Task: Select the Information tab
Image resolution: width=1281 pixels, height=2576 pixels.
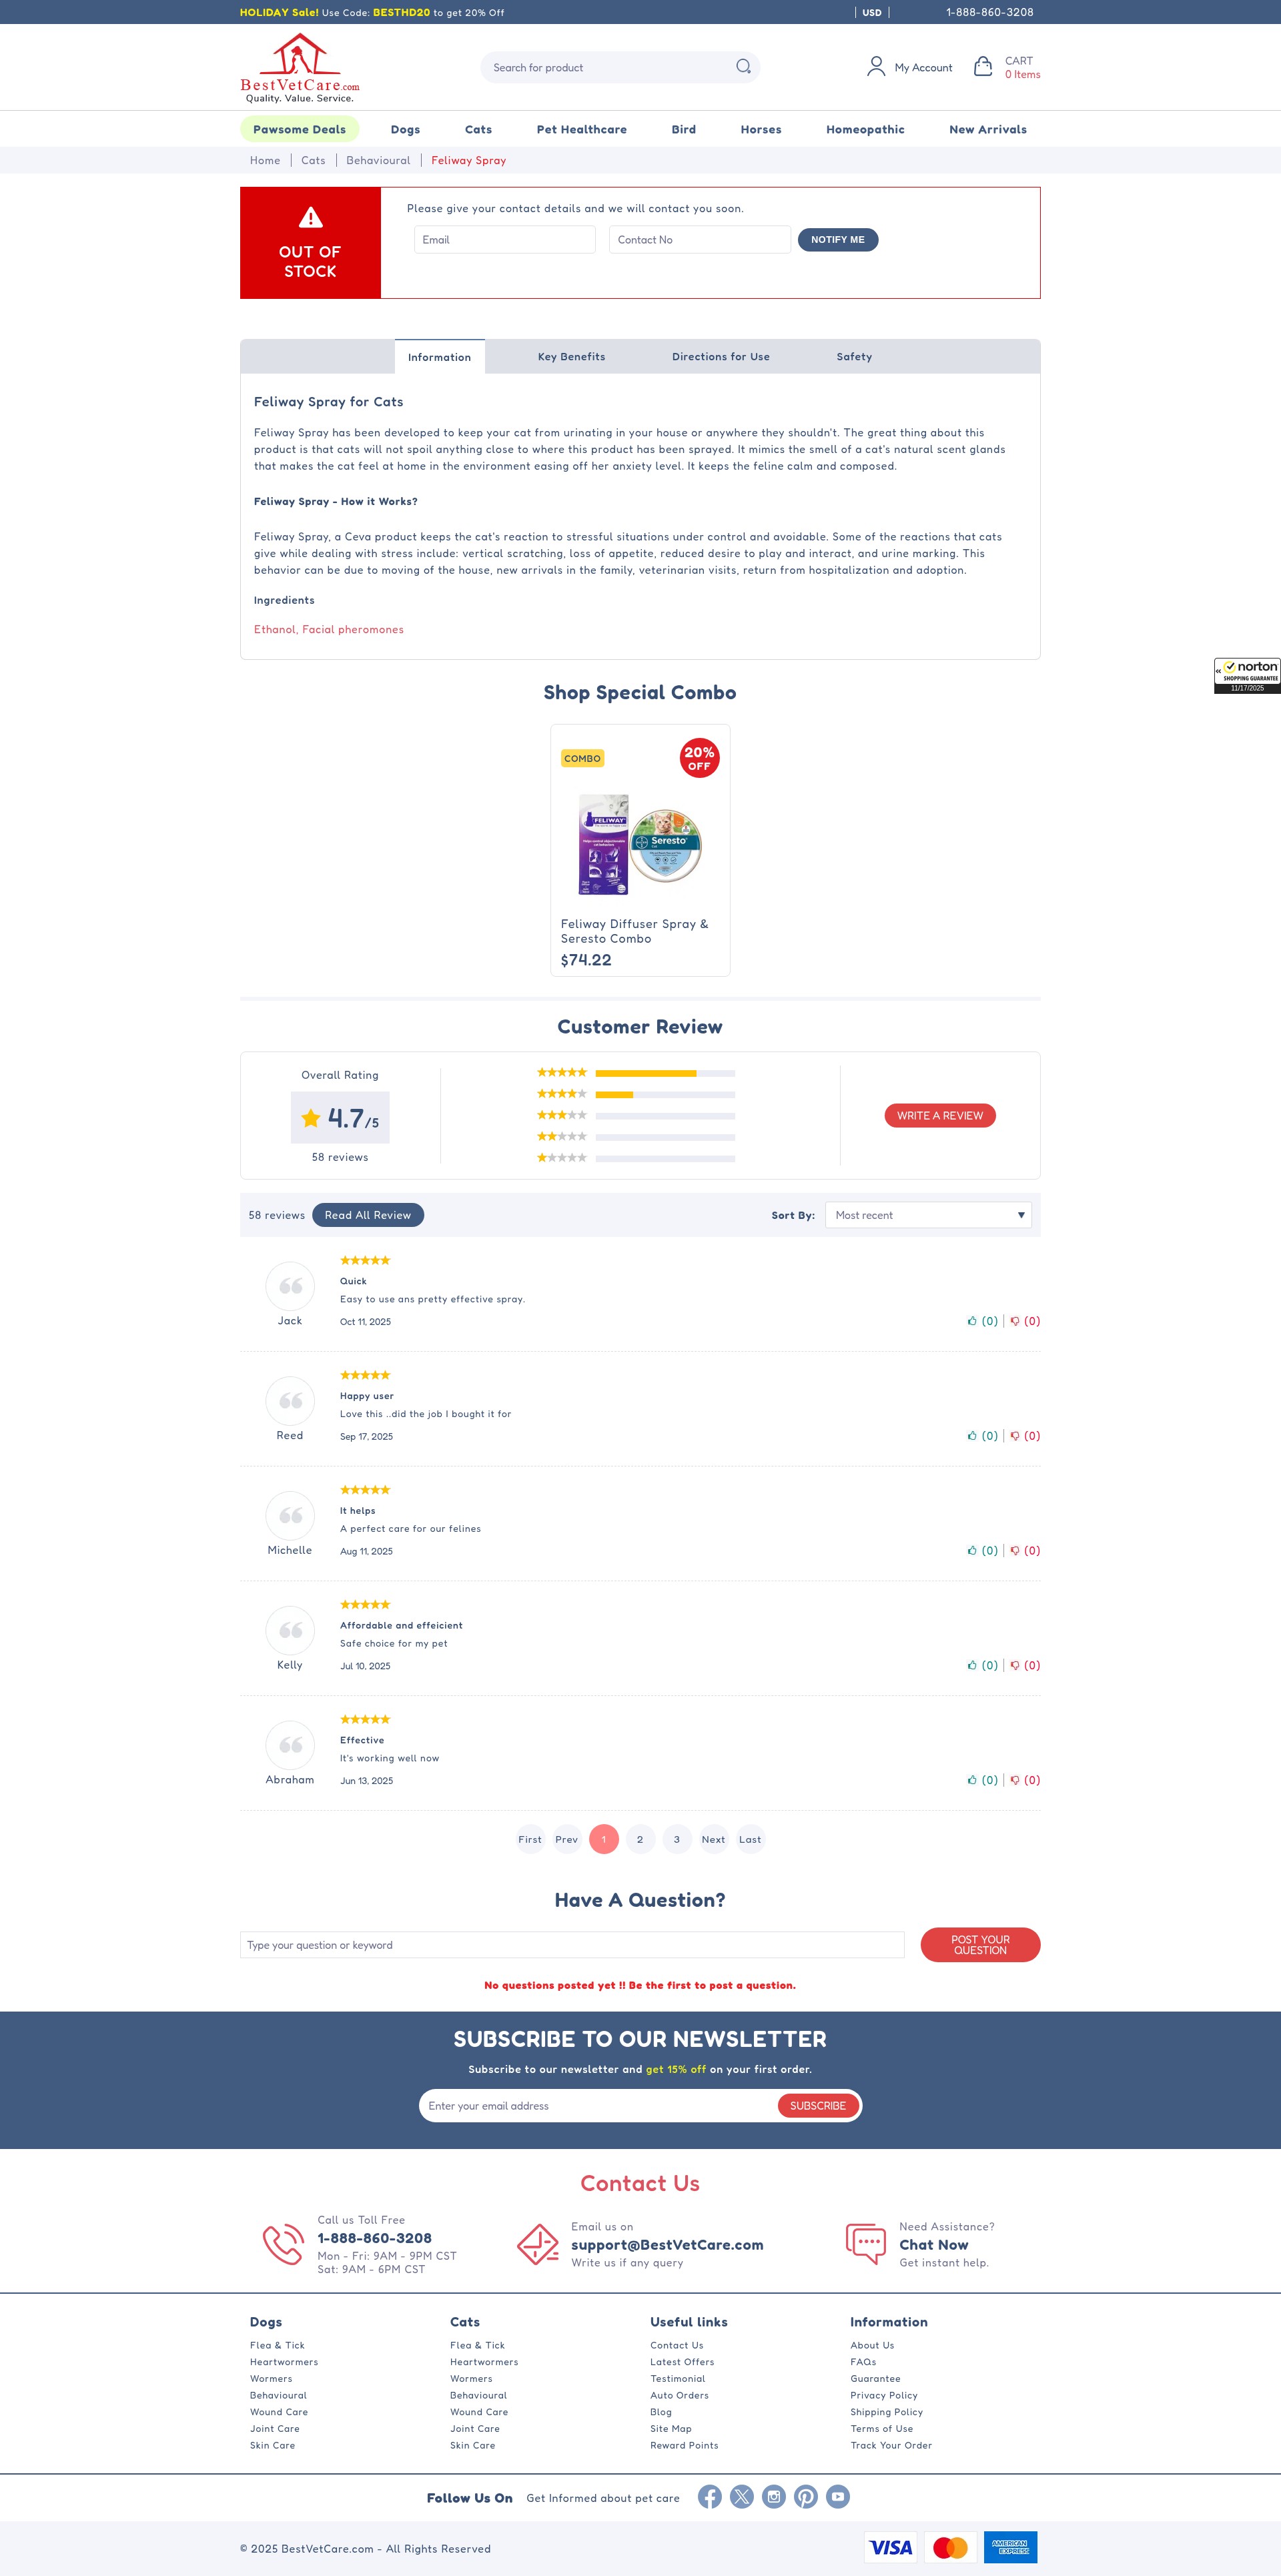Action: (x=439, y=357)
